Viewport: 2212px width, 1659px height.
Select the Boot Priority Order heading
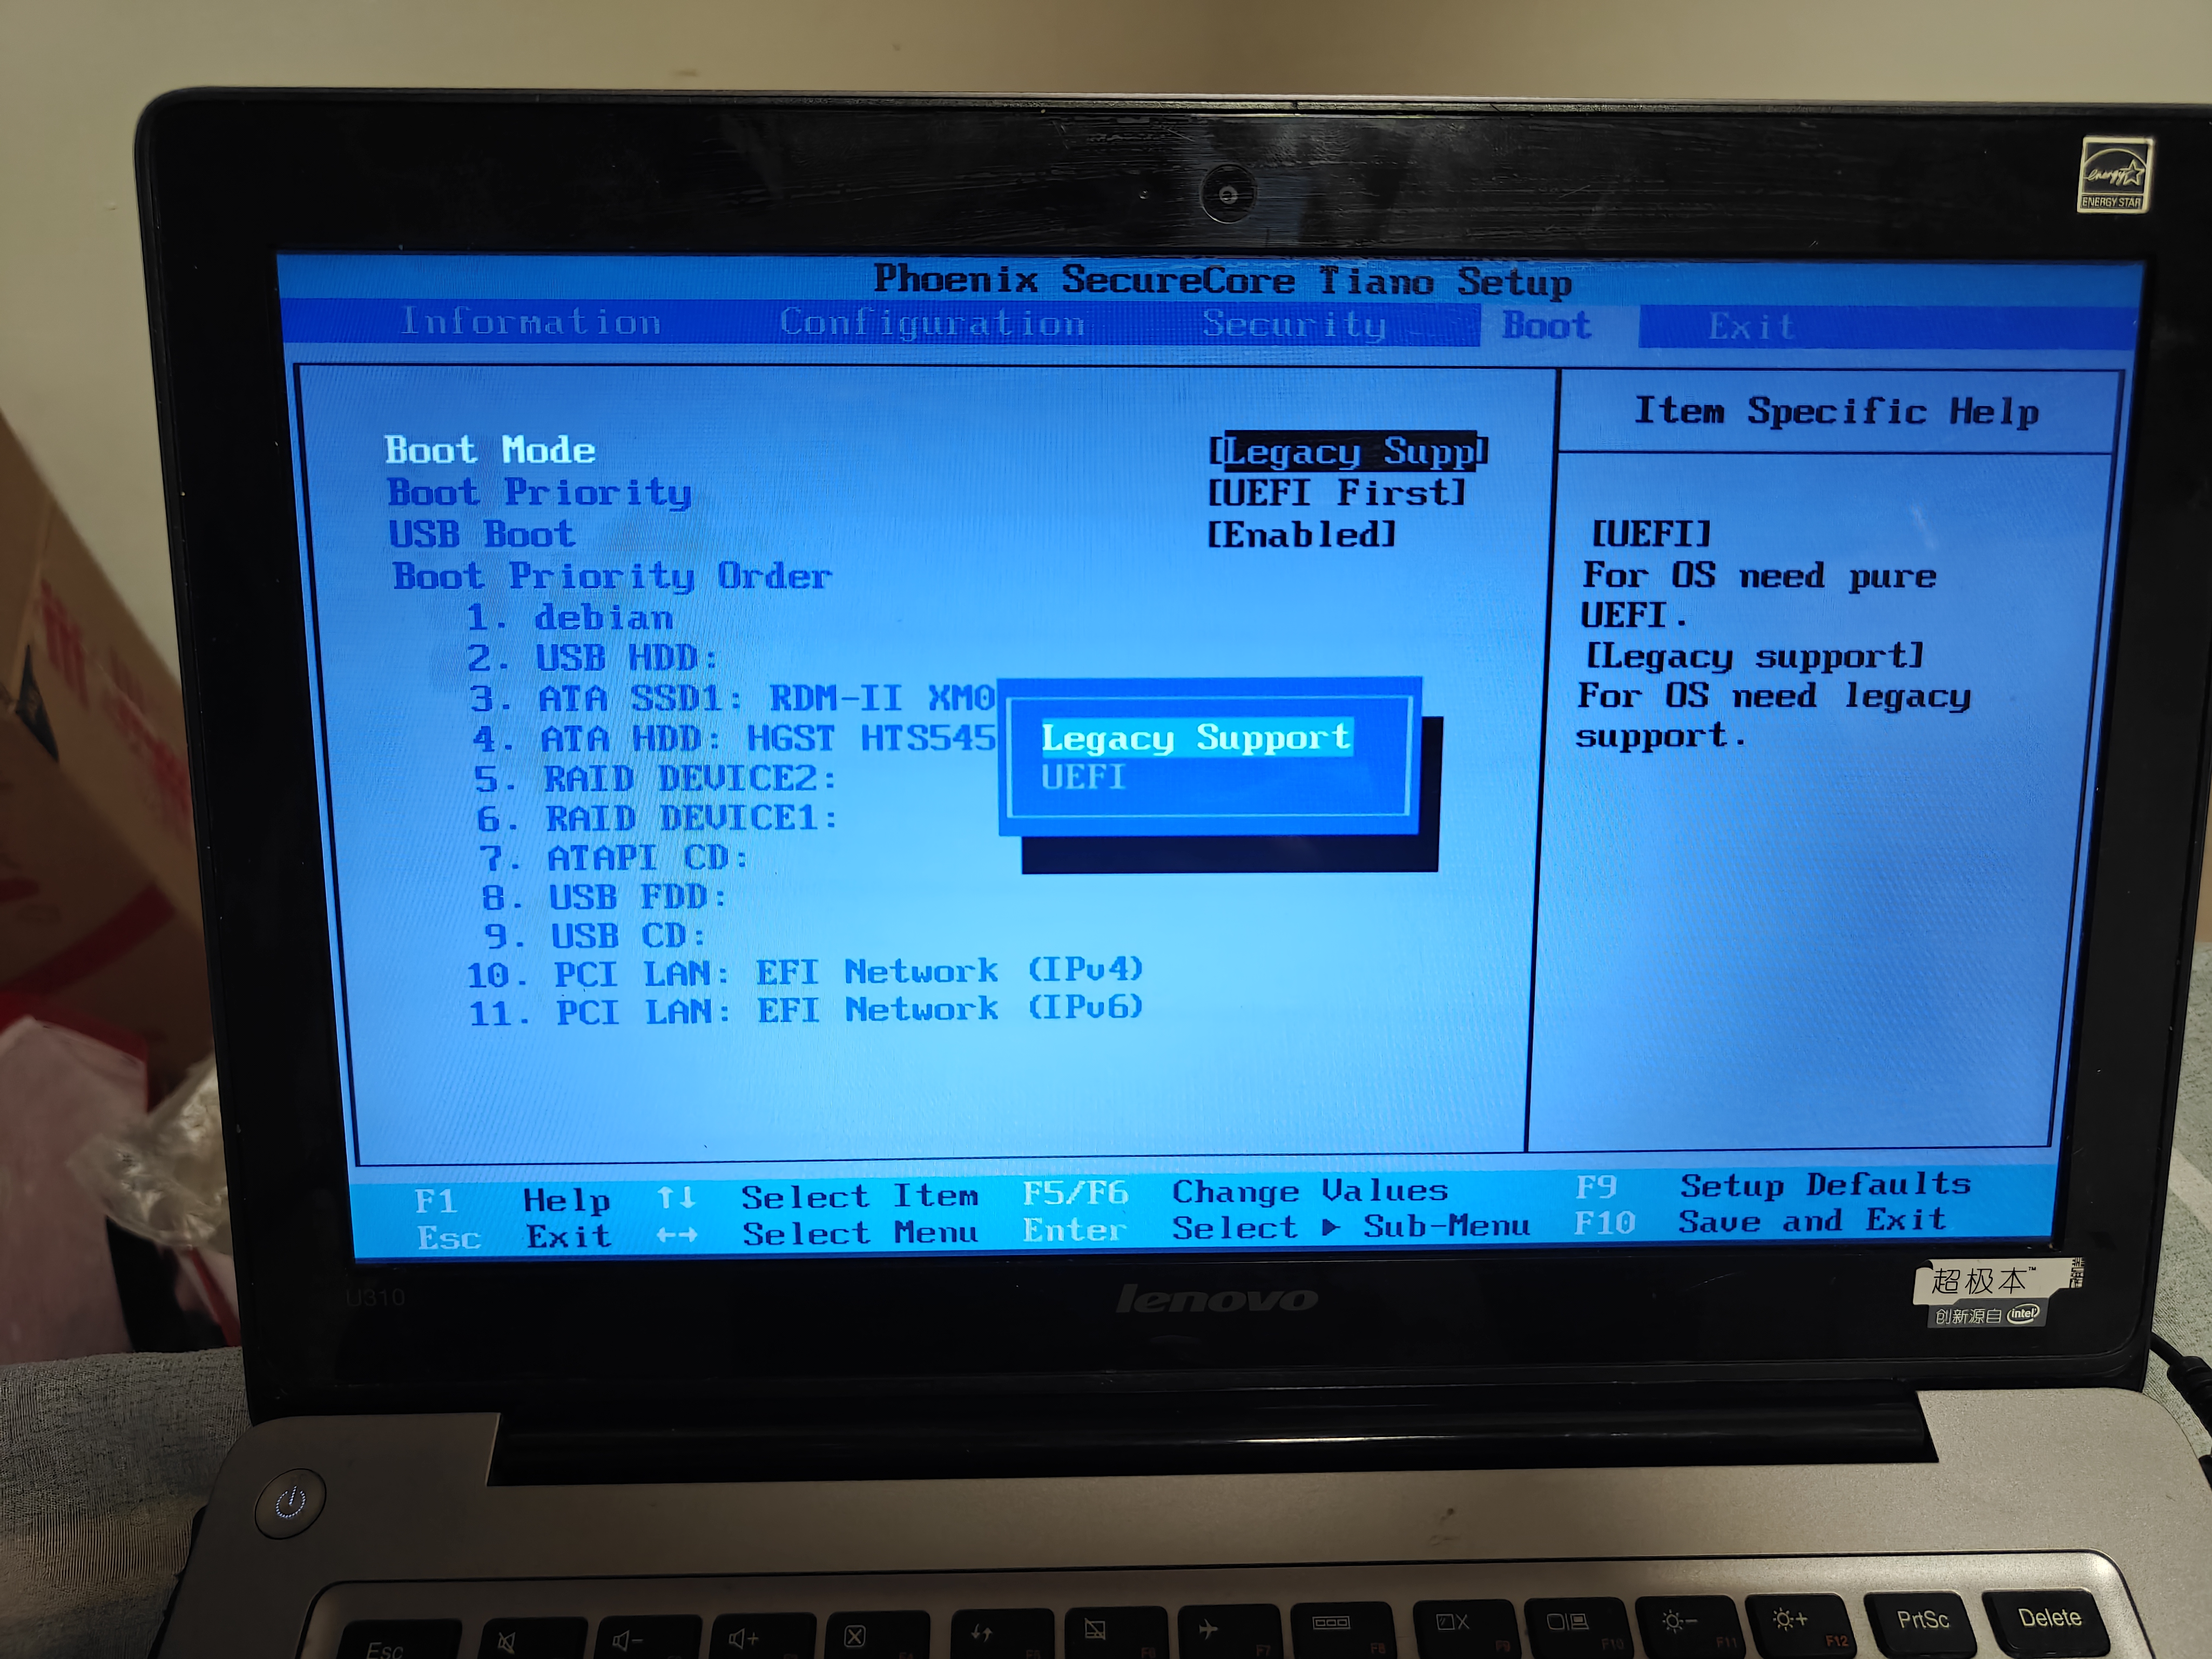tap(612, 576)
